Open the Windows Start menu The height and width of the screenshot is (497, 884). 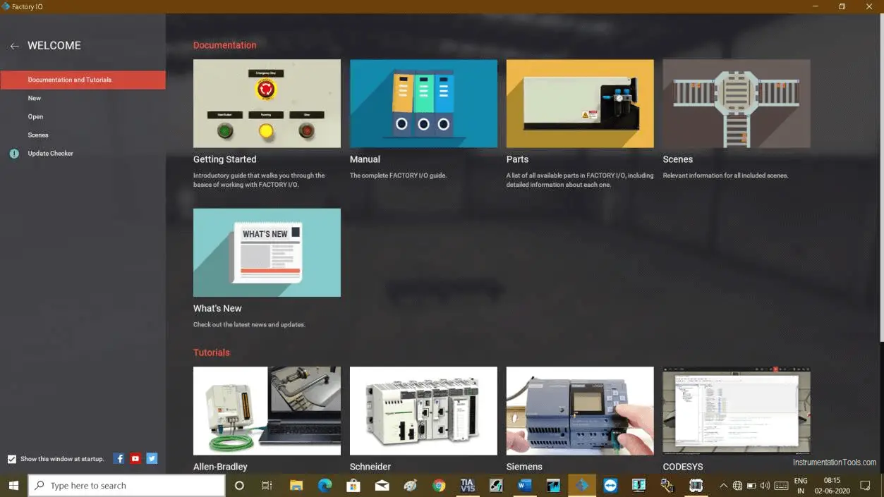(13, 486)
